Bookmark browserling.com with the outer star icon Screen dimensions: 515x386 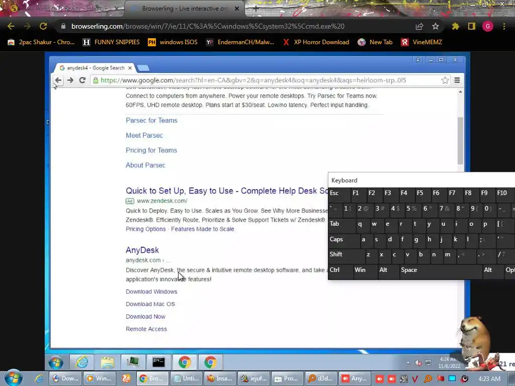coord(436,26)
